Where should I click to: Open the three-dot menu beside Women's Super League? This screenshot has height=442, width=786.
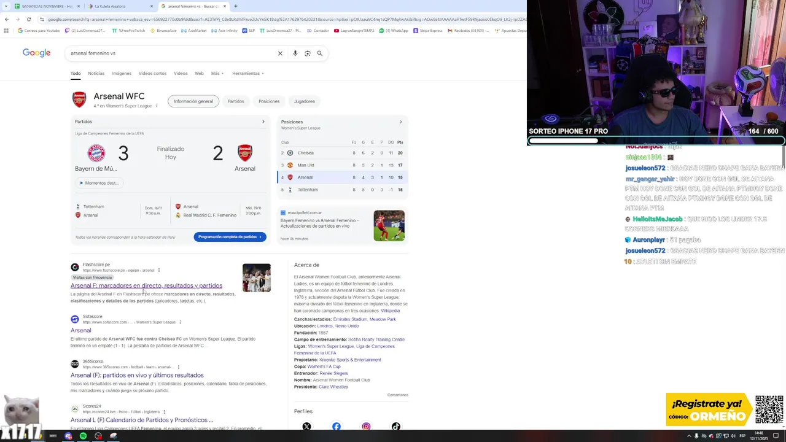tap(157, 106)
